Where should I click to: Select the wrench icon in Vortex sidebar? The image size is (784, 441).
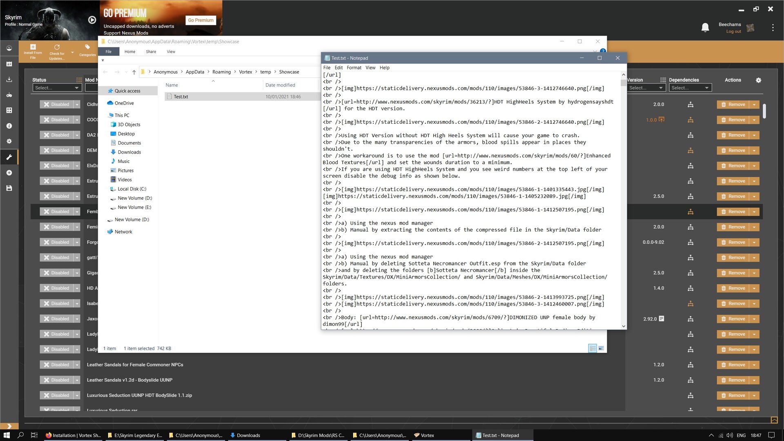click(9, 157)
